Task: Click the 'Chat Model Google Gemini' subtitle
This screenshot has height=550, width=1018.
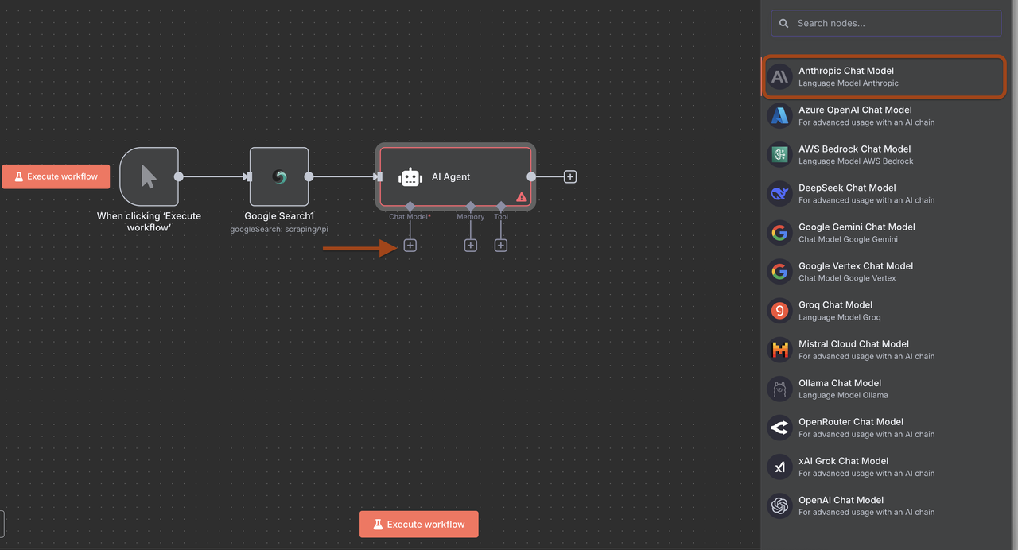Action: (x=848, y=239)
